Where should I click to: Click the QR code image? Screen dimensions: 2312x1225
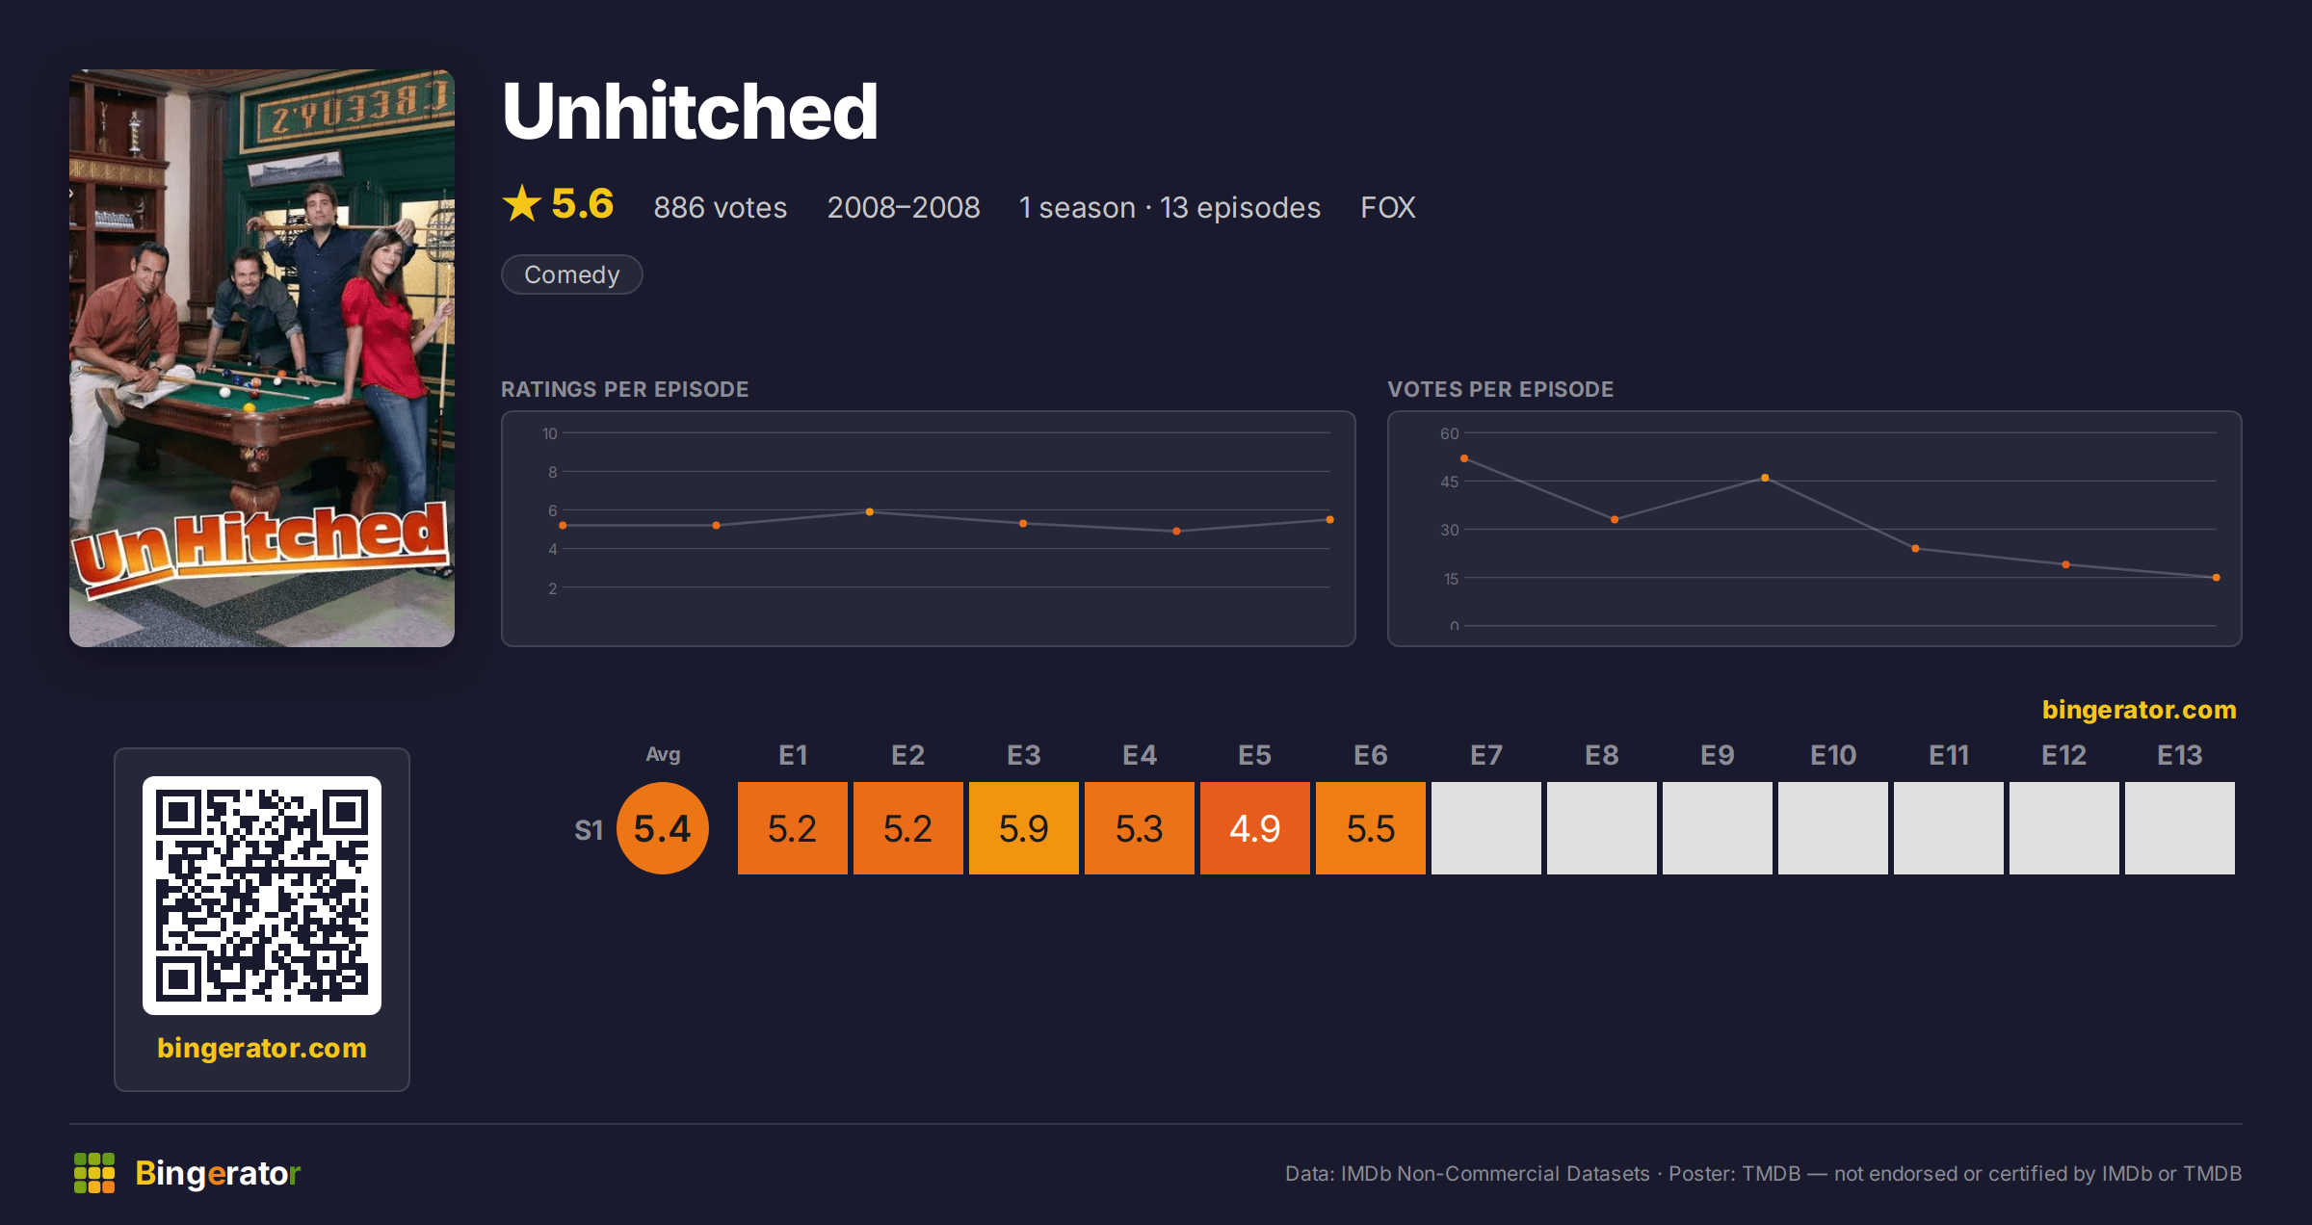tap(262, 896)
